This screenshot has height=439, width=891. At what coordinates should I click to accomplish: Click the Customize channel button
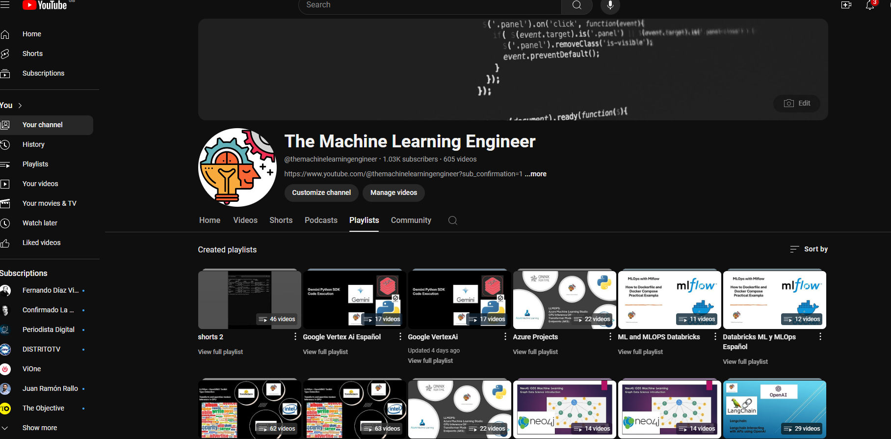(x=321, y=192)
